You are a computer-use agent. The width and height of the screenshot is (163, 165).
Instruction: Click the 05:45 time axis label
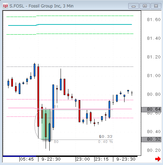point(27,159)
